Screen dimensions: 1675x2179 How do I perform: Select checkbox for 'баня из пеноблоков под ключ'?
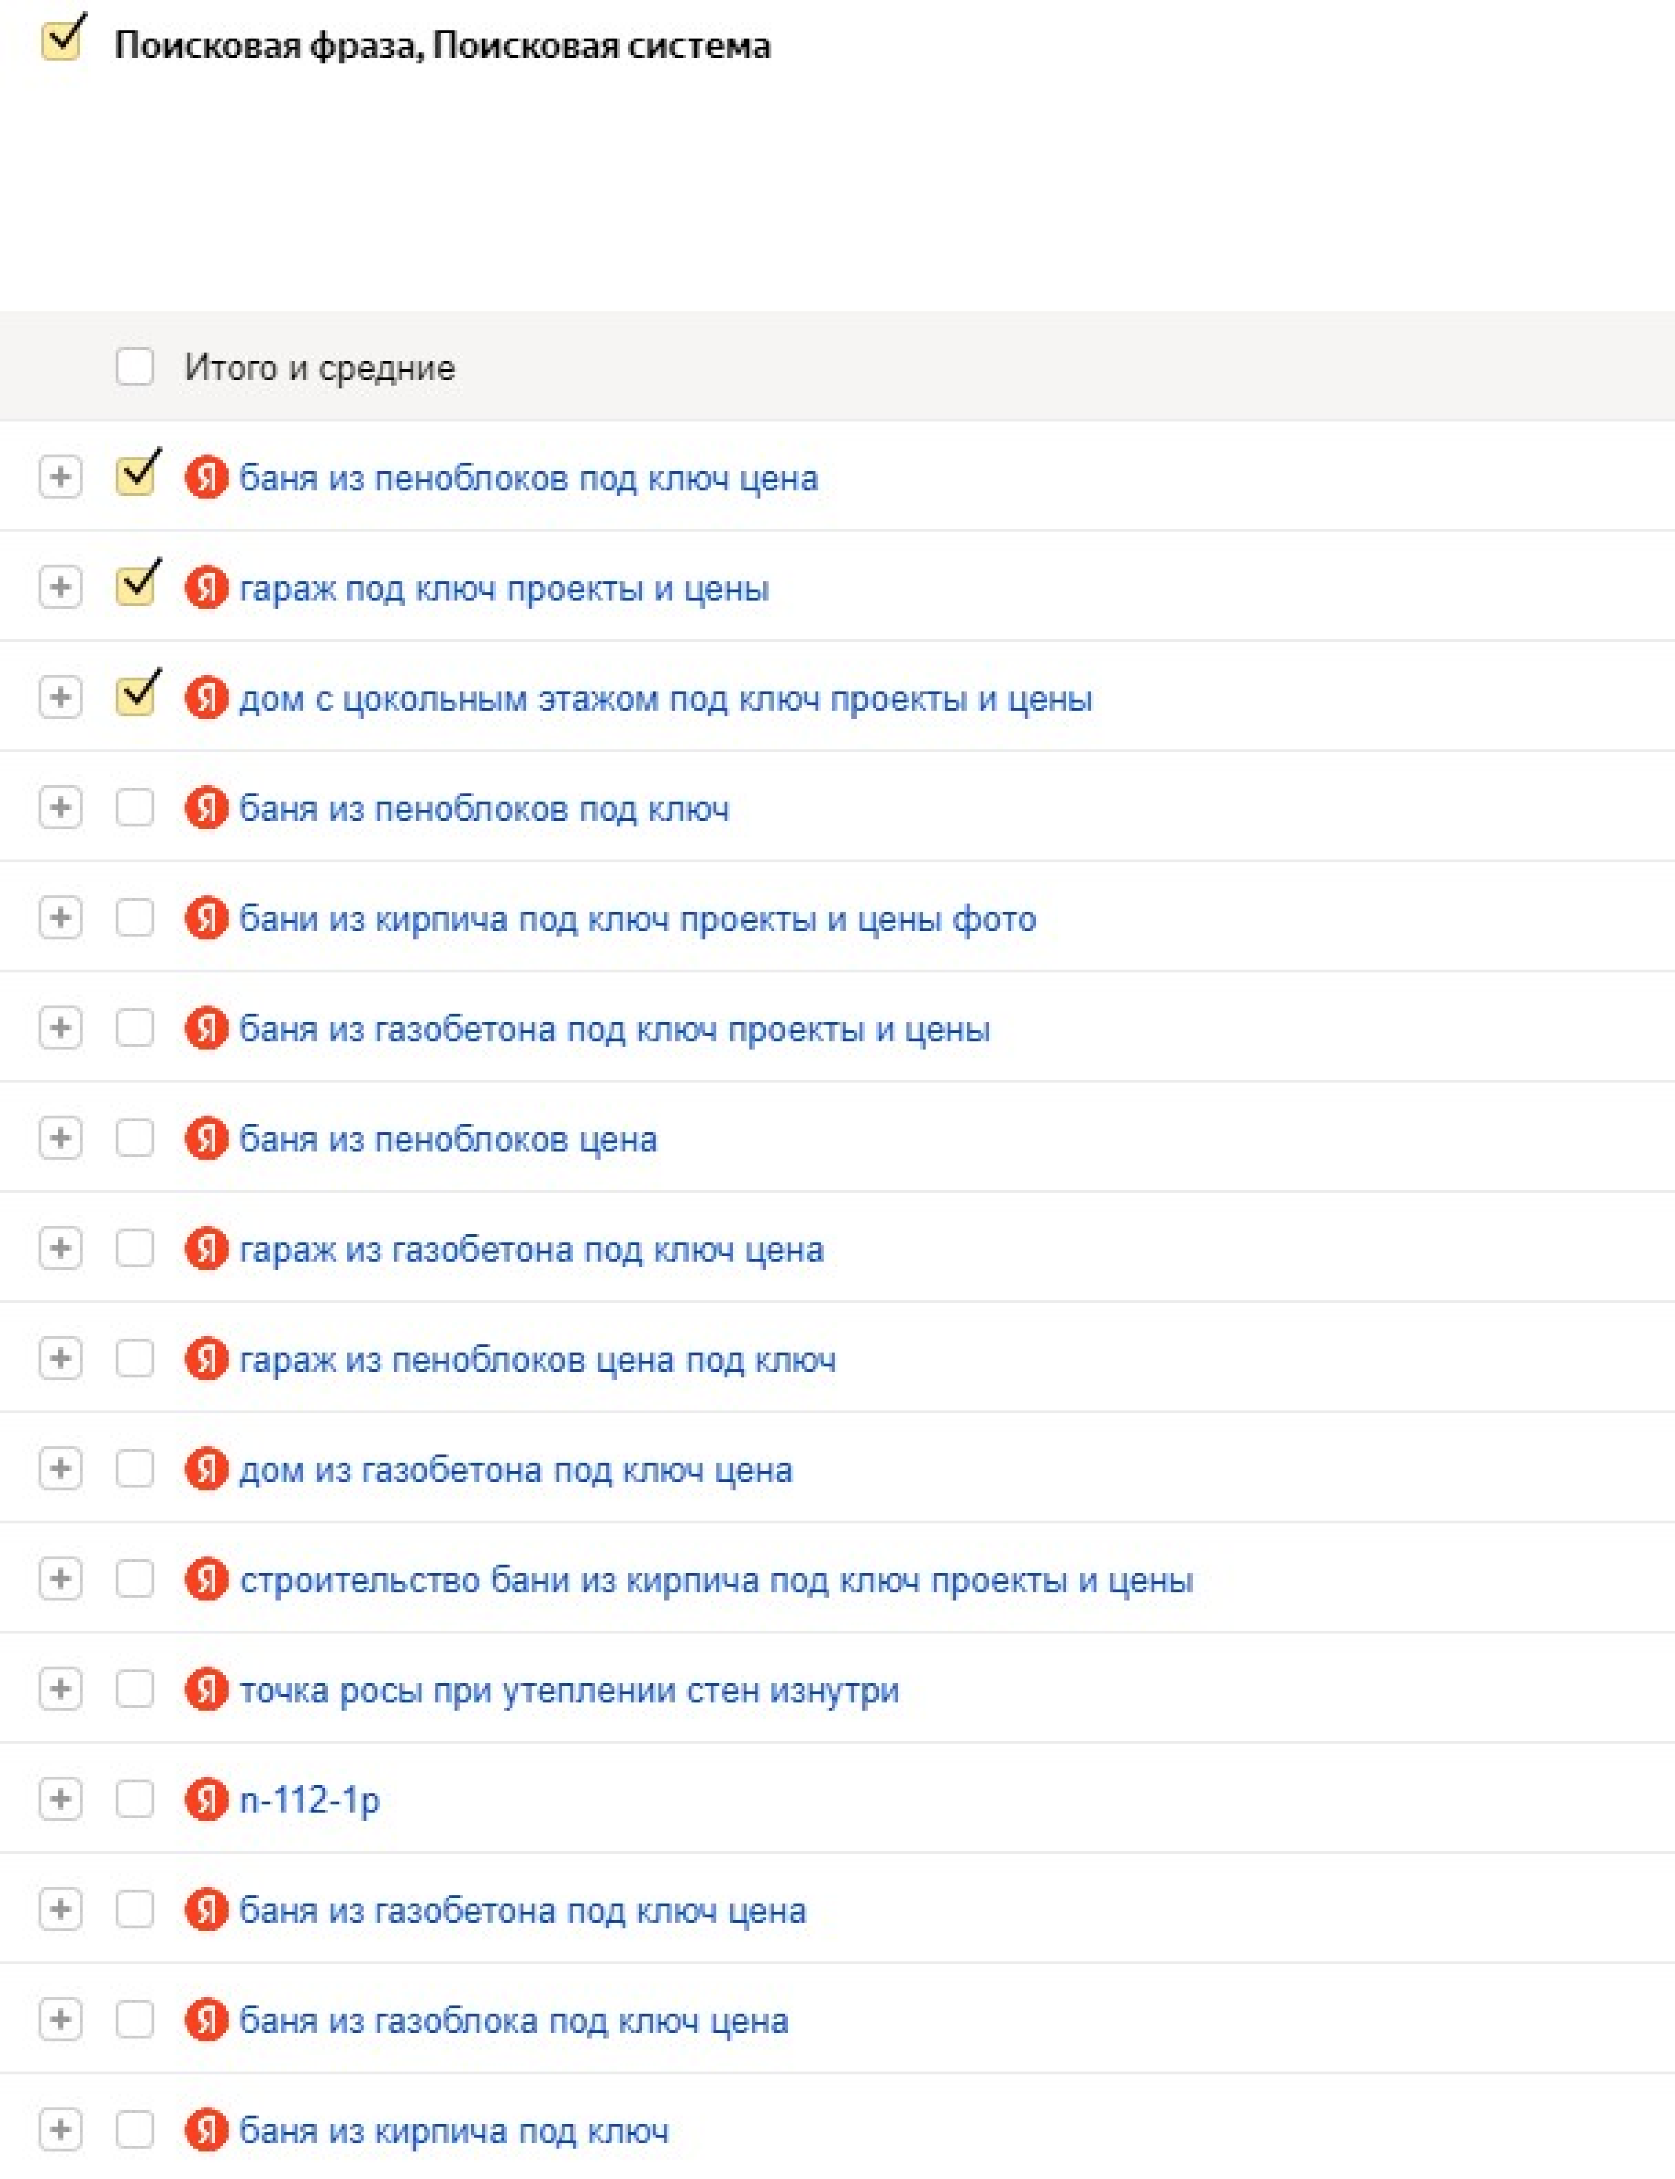click(x=134, y=807)
